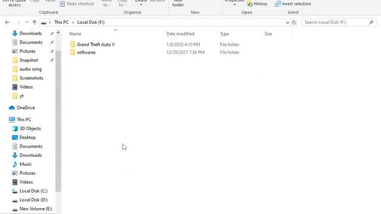Click the navigation pane scrollbar thumb
The width and height of the screenshot is (381, 214).
tap(58, 121)
